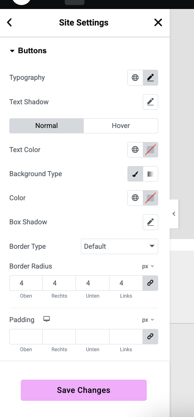This screenshot has height=417, width=194.
Task: Click the Padding responsive desktop icon
Action: [x=47, y=319]
